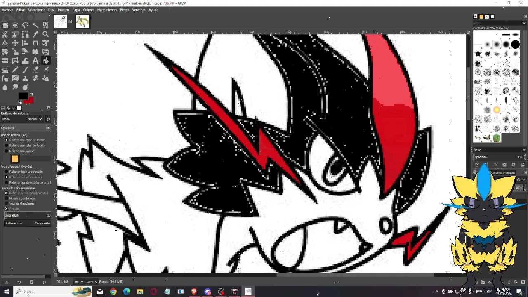This screenshot has width=528, height=297.
Task: Select the Zoom magnifier tool
Action: (45, 34)
